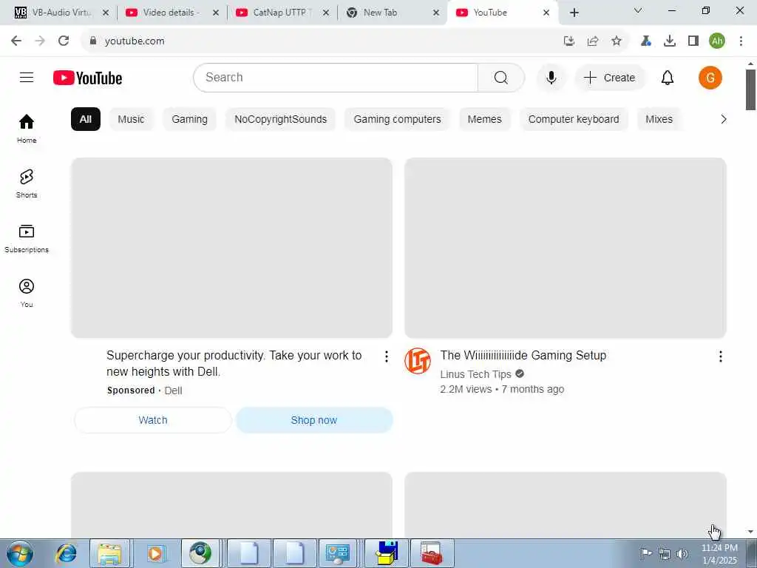The image size is (757, 568).
Task: Click into the YouTube Search field
Action: pos(336,77)
